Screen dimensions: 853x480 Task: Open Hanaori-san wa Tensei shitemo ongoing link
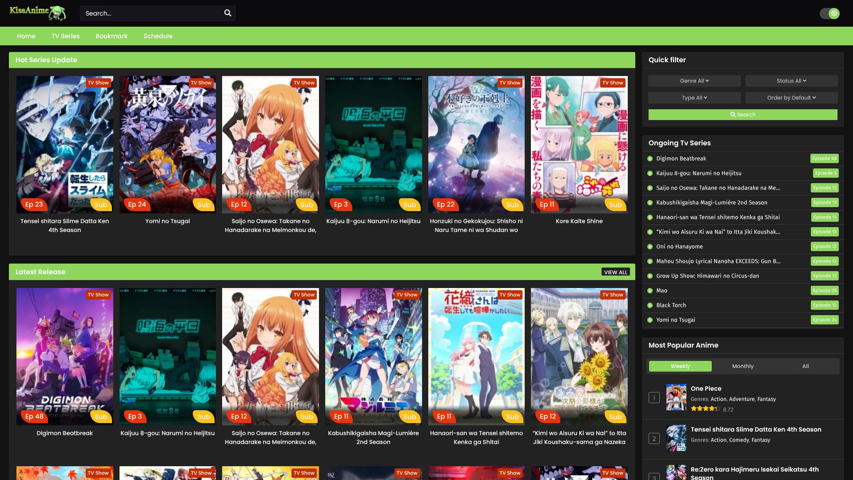point(718,217)
